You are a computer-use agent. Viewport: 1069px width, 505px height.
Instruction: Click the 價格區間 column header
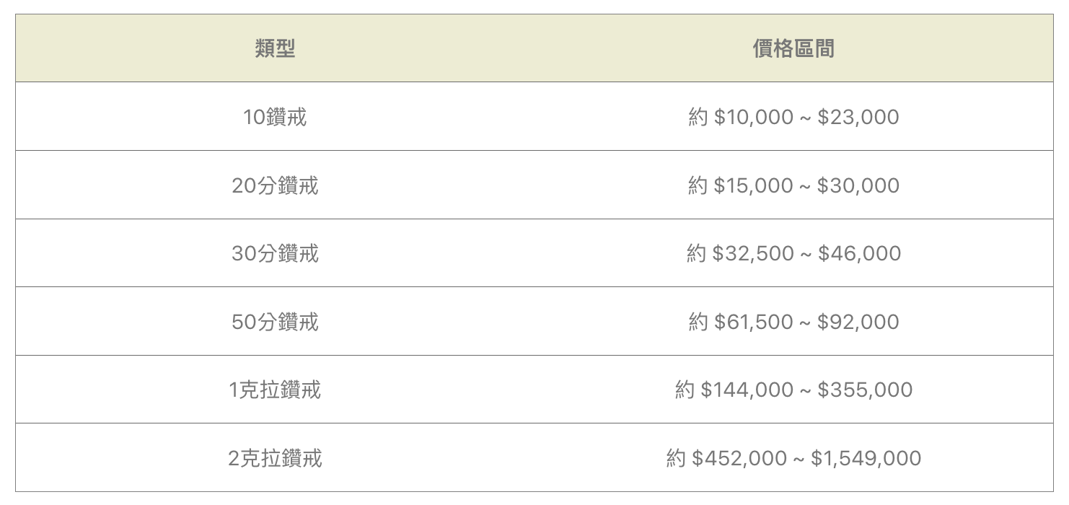point(793,48)
